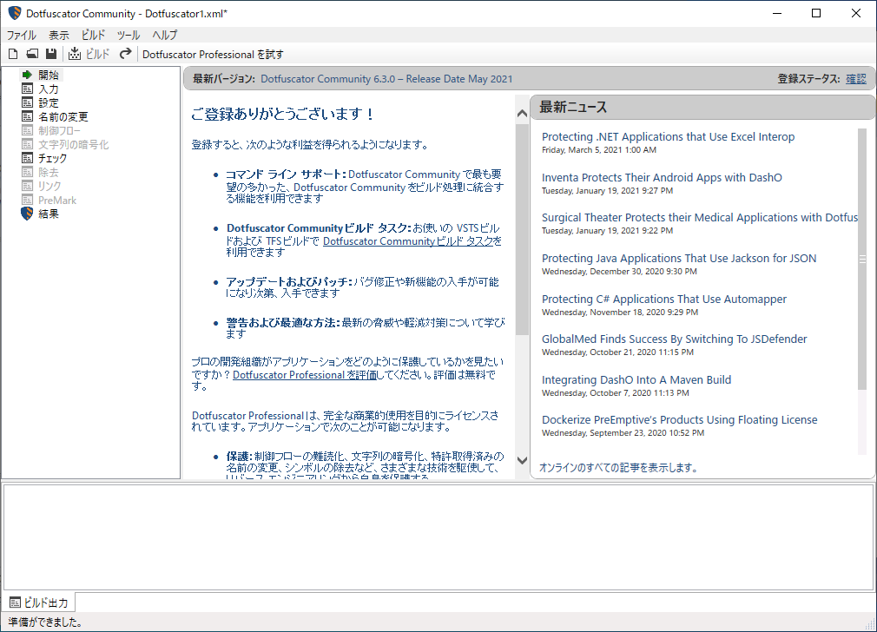Open the ビルド menu in menu bar
Viewport: 877px width, 632px height.
[93, 35]
